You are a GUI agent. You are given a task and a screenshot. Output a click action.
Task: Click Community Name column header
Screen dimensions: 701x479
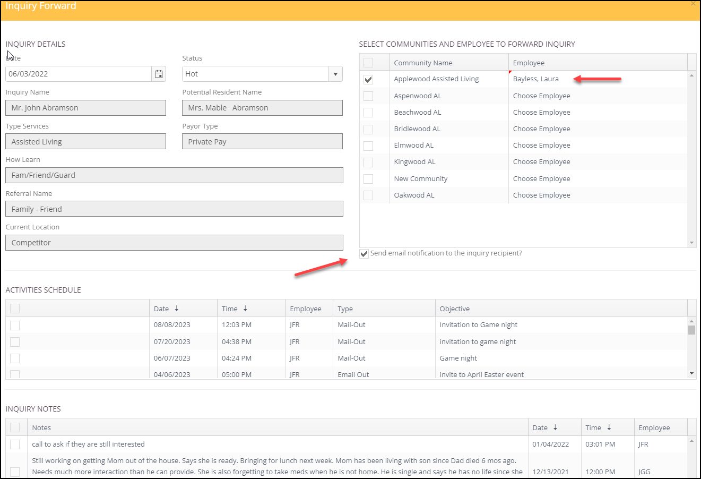[449, 63]
